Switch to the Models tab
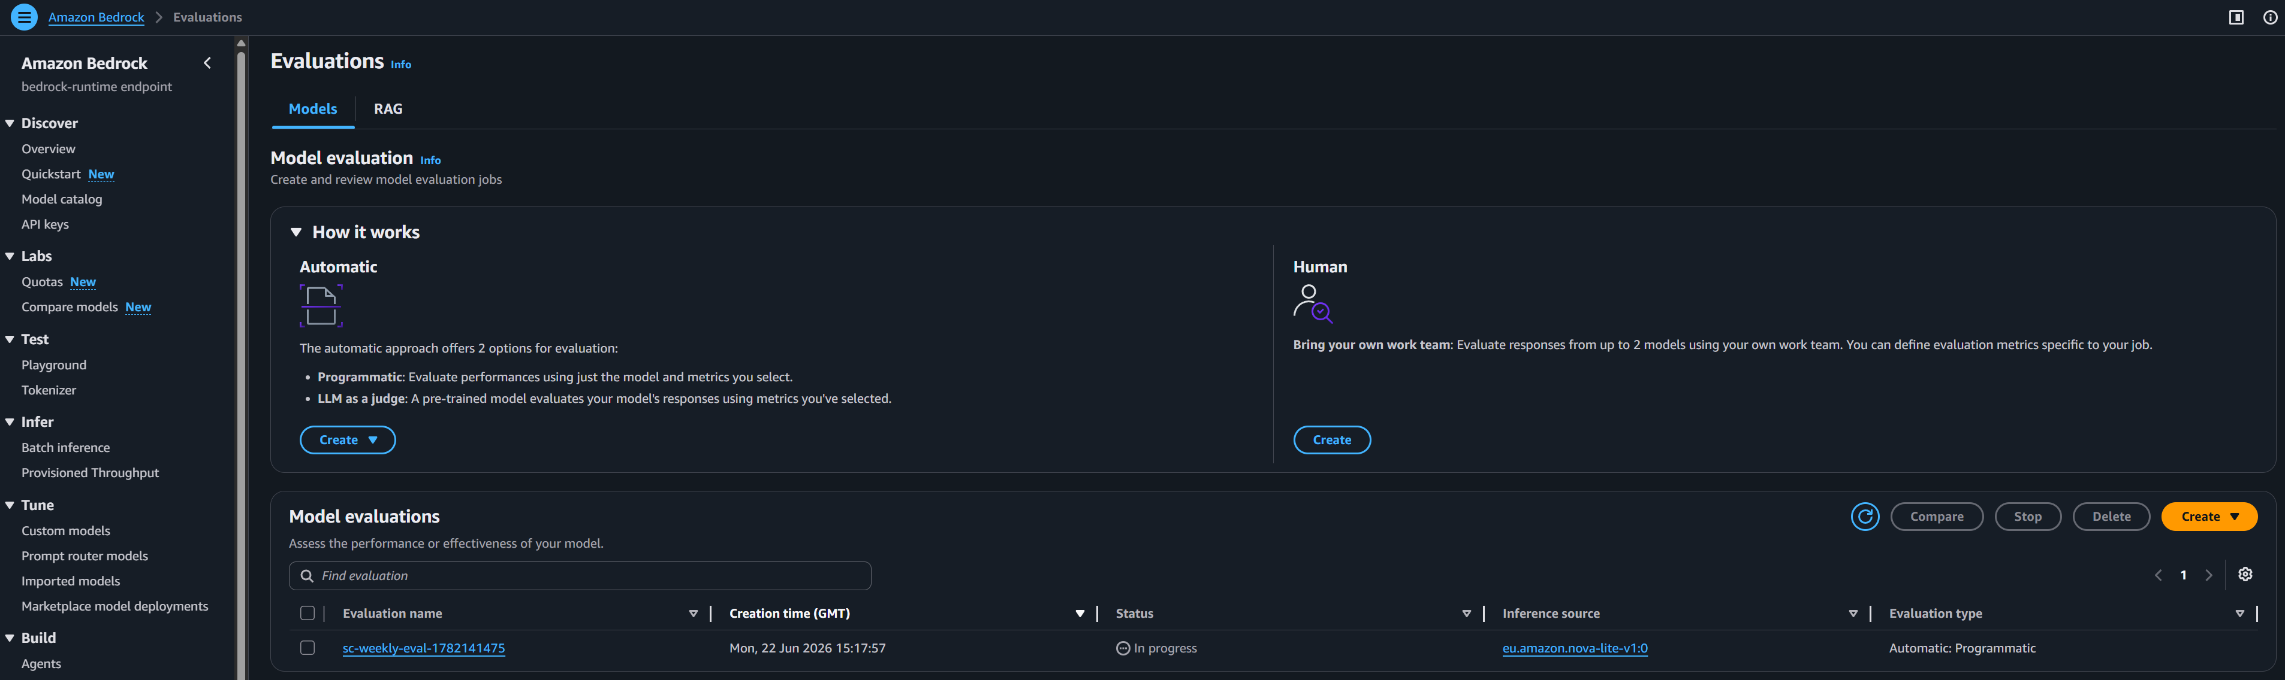 coord(313,109)
